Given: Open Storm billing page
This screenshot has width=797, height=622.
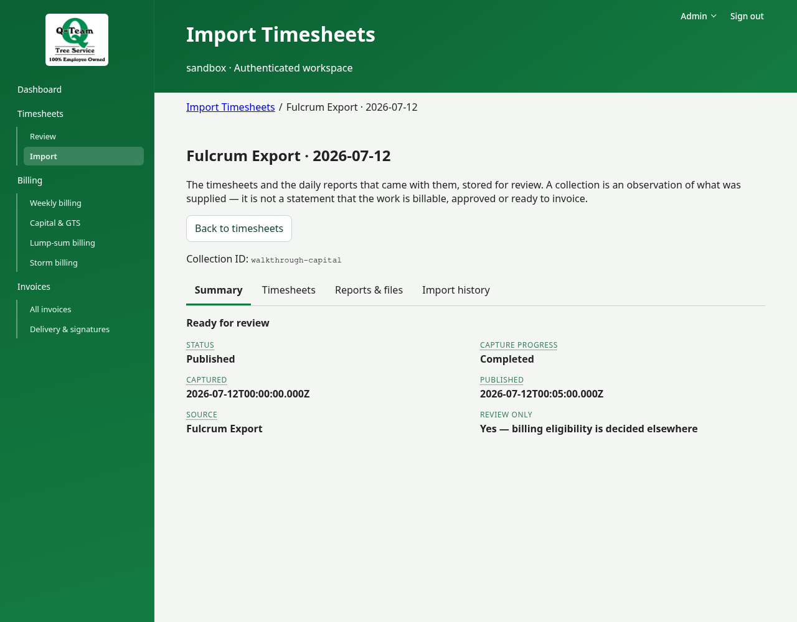Looking at the screenshot, I should point(54,262).
